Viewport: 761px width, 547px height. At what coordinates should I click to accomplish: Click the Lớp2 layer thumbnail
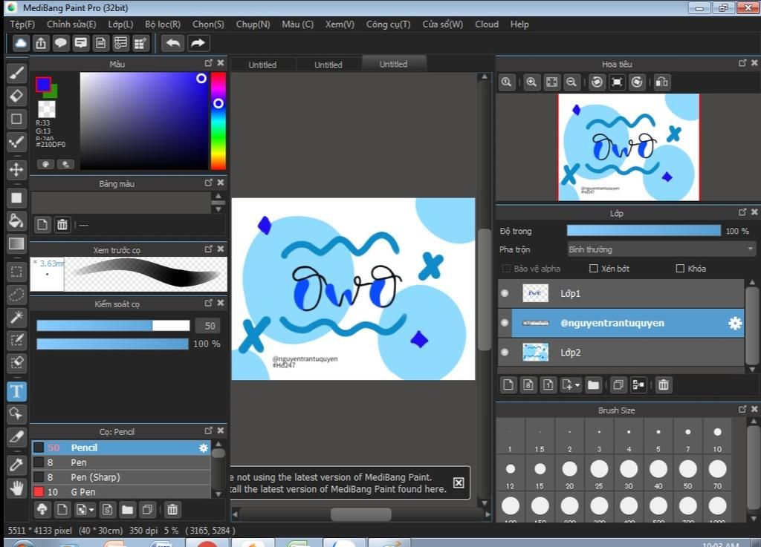coord(535,353)
